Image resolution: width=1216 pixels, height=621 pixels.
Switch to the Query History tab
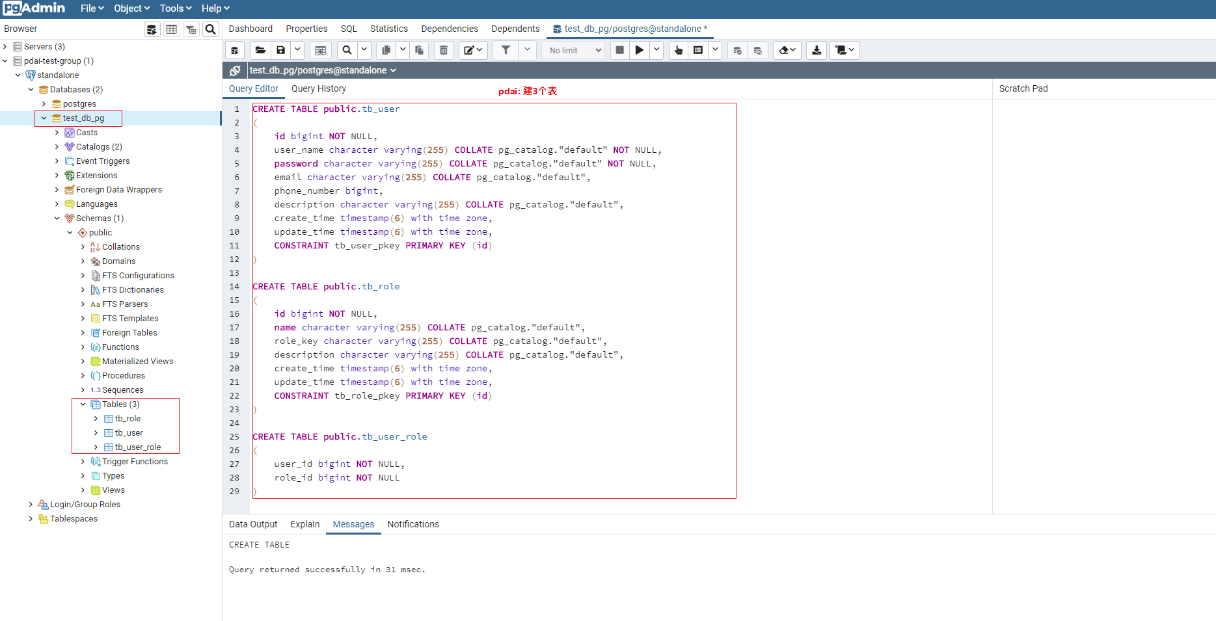318,88
